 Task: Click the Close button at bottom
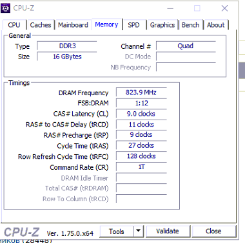pos(213,231)
